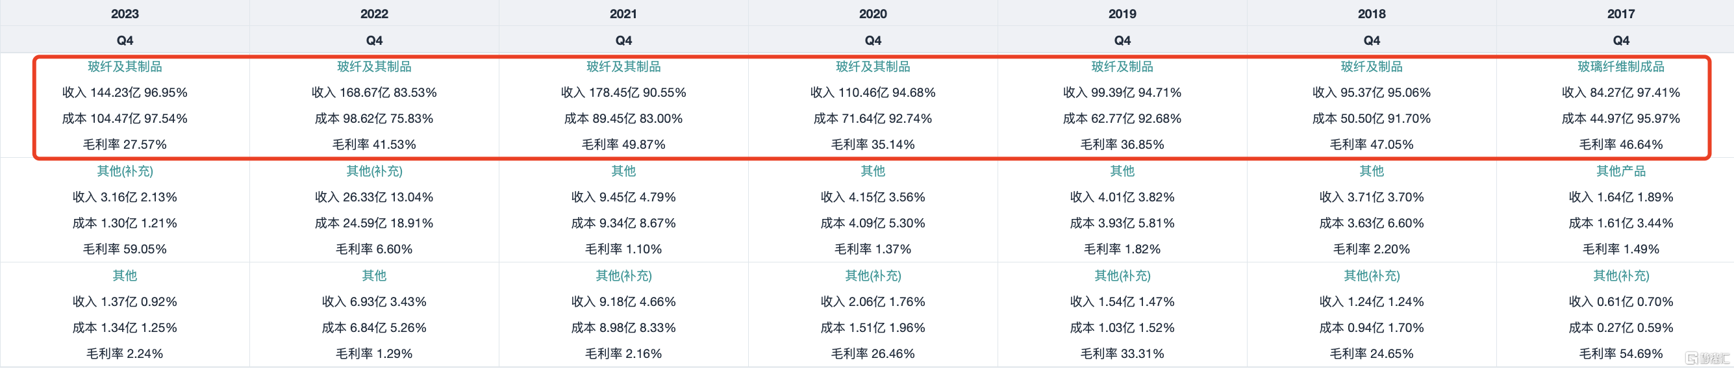Open 玻纤及其制品 link under 2021
The image size is (1734, 369).
coord(623,67)
